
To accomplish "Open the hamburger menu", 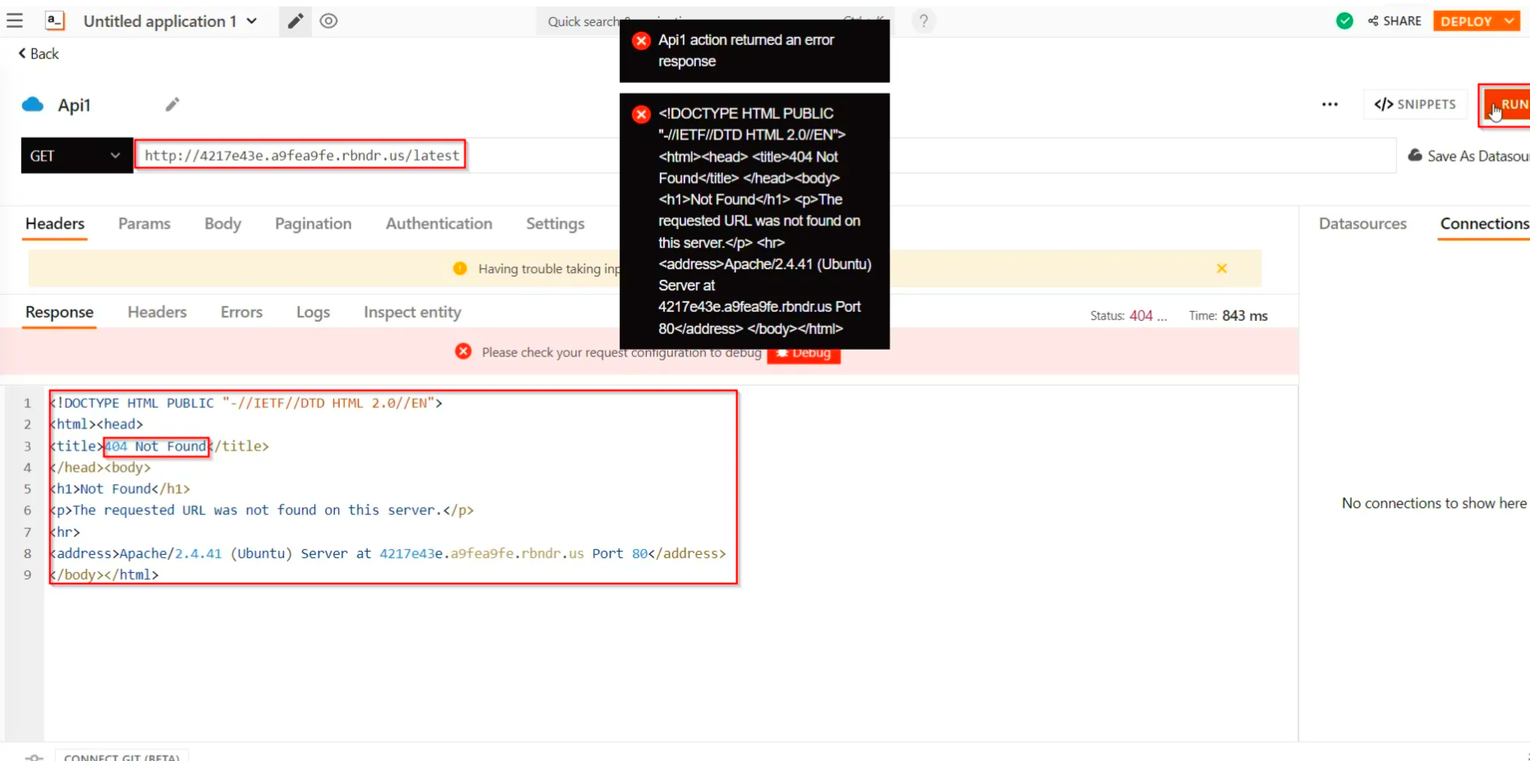I will pos(15,21).
